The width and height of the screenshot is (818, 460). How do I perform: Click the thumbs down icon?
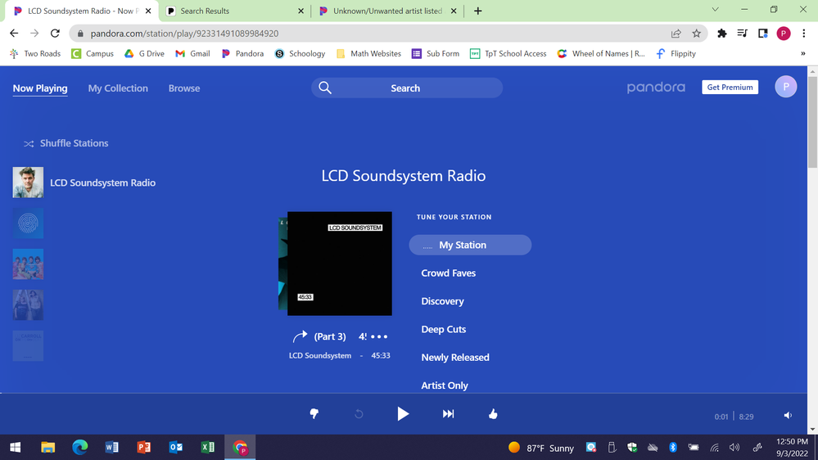tap(314, 414)
